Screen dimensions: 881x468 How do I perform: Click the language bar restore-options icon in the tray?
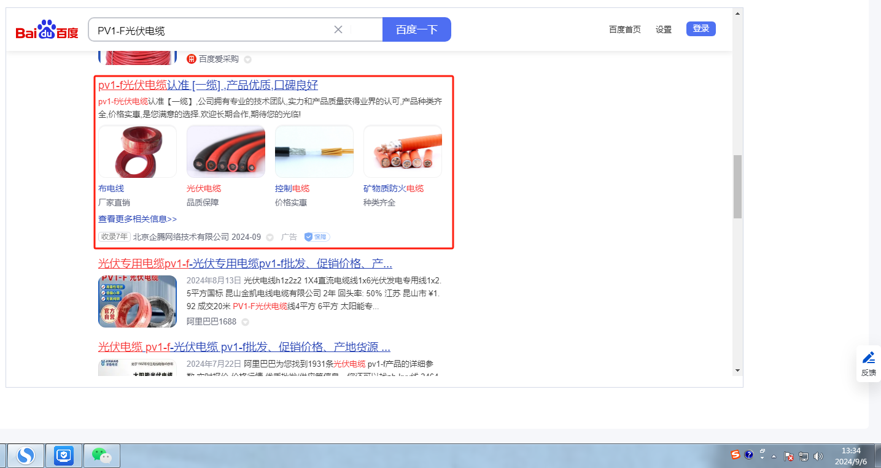point(763,451)
